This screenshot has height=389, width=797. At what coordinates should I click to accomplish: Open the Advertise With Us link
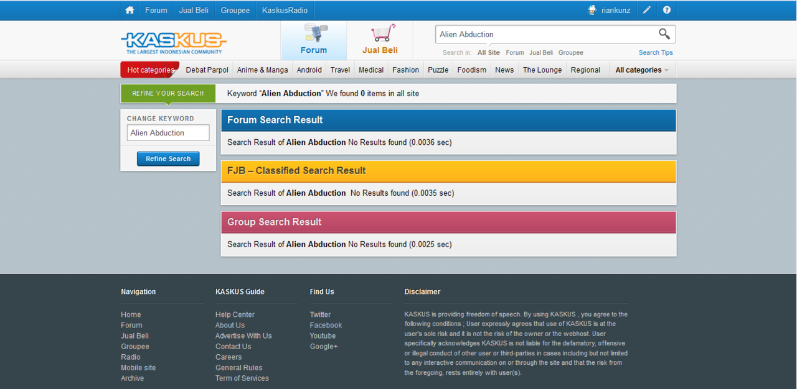tap(243, 336)
